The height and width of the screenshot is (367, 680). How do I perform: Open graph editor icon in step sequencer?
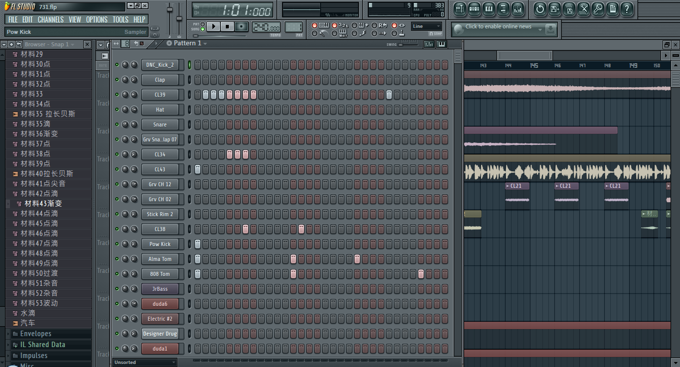click(x=428, y=44)
